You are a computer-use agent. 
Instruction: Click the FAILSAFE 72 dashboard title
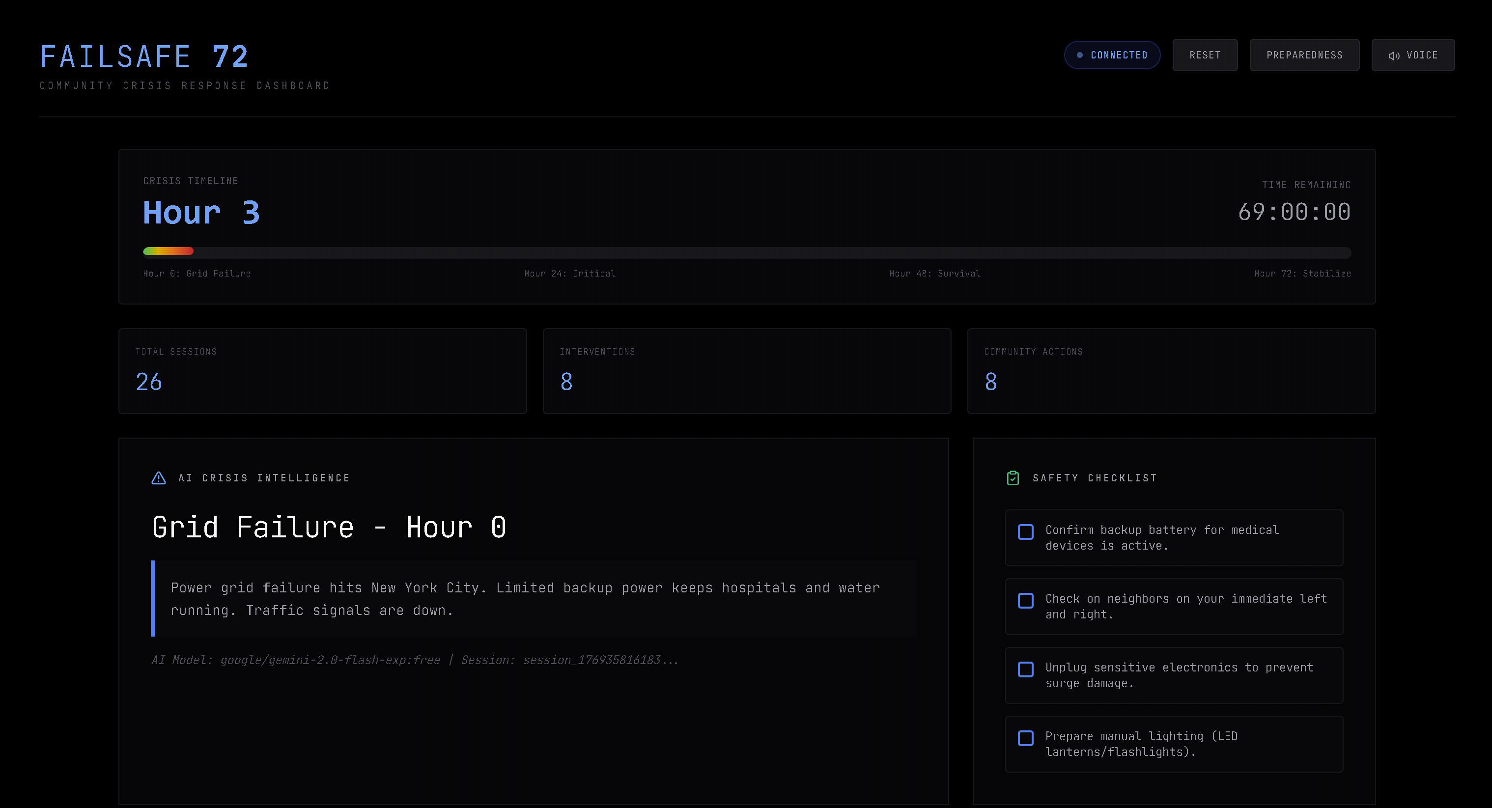pos(144,57)
